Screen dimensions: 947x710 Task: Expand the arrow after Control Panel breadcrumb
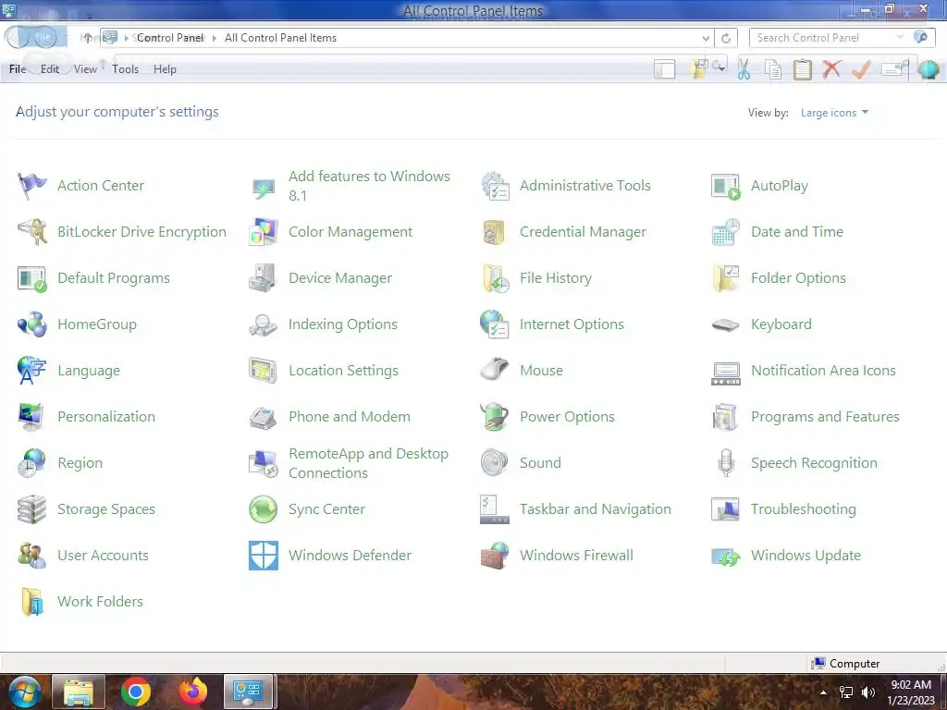click(214, 38)
